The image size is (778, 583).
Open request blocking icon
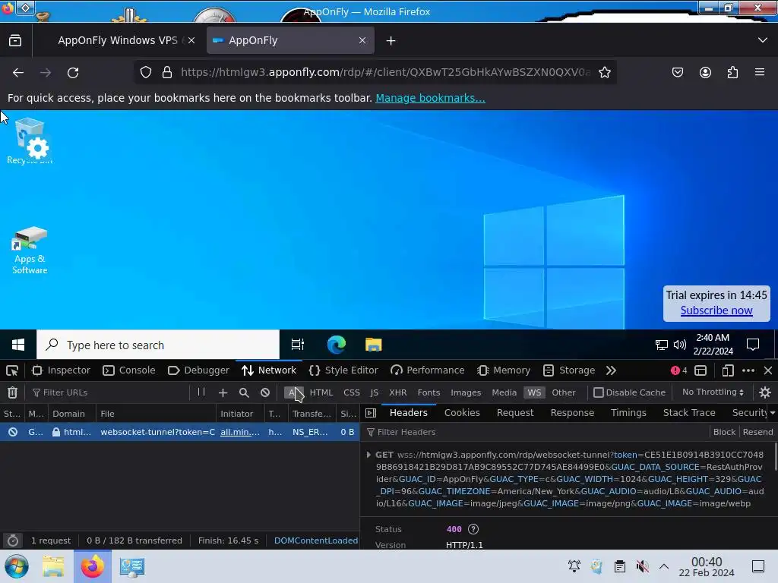pos(265,392)
